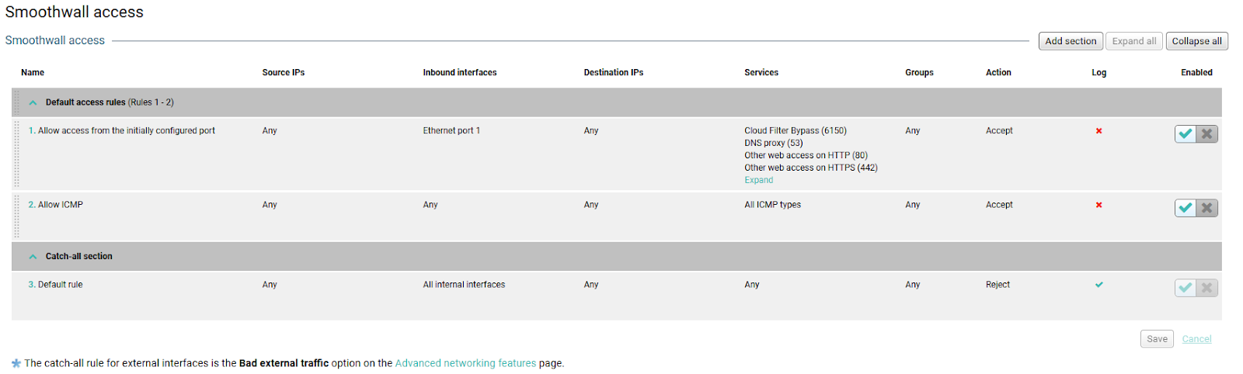Select the Default rule row name
The image size is (1243, 374).
pyautogui.click(x=60, y=285)
